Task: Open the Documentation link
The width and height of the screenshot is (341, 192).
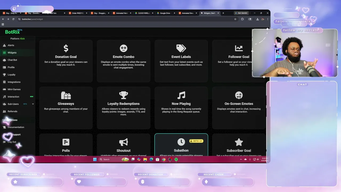Action: pyautogui.click(x=16, y=127)
